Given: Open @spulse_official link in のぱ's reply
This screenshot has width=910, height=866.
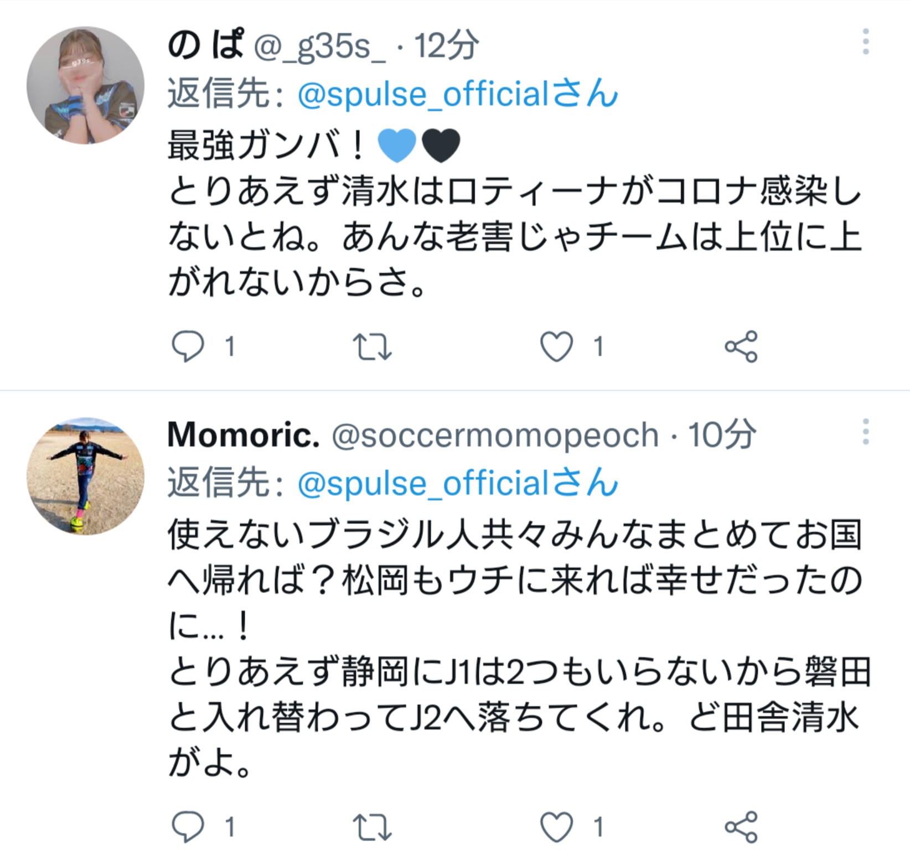Looking at the screenshot, I should pos(457,94).
